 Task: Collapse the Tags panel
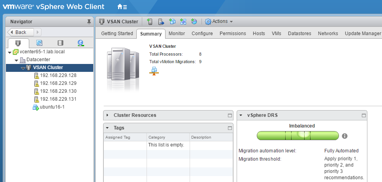107,128
